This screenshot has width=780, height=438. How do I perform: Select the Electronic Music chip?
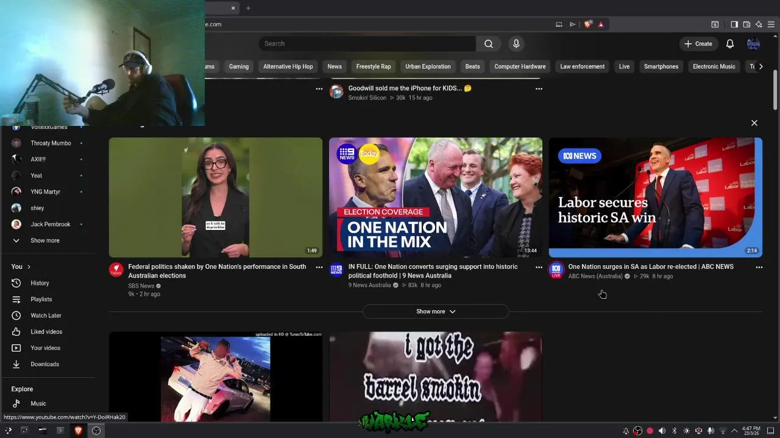click(x=714, y=66)
